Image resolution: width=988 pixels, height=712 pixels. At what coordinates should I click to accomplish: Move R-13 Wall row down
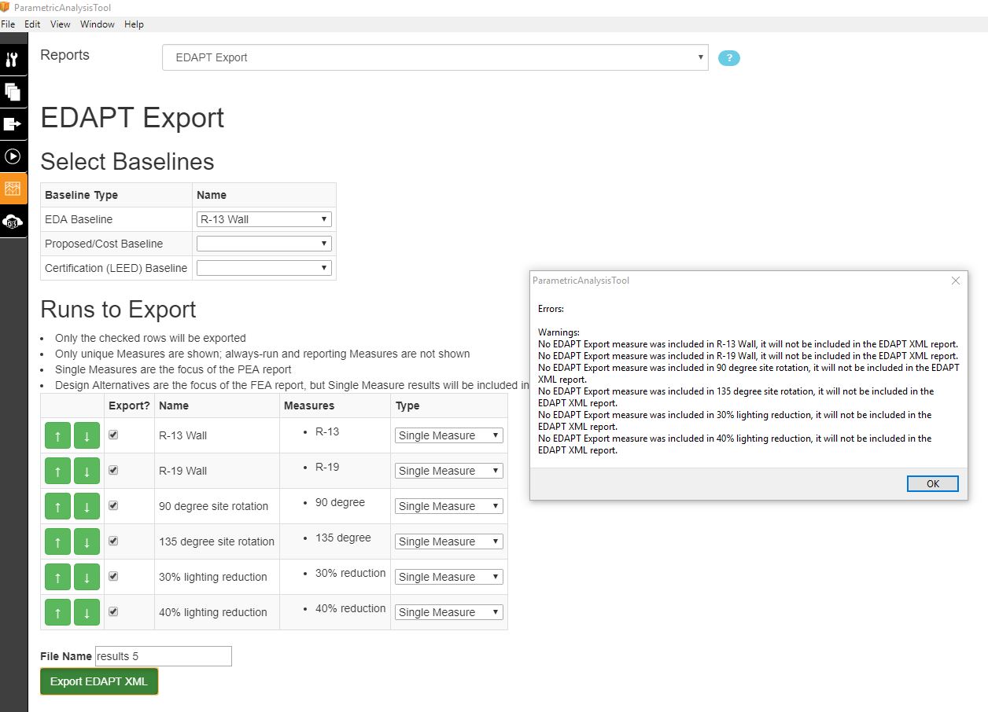(87, 435)
